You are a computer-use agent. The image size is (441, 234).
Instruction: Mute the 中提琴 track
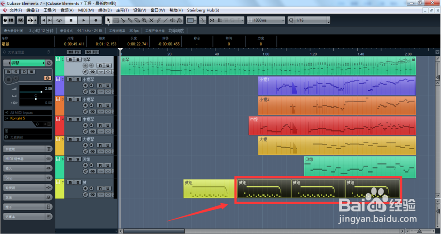click(70, 119)
